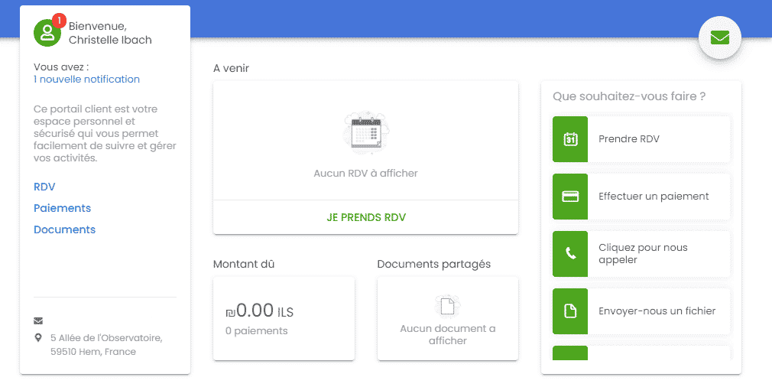772x387 pixels.
Task: Select Cliquez pour nous appeler action
Action: tap(641, 254)
